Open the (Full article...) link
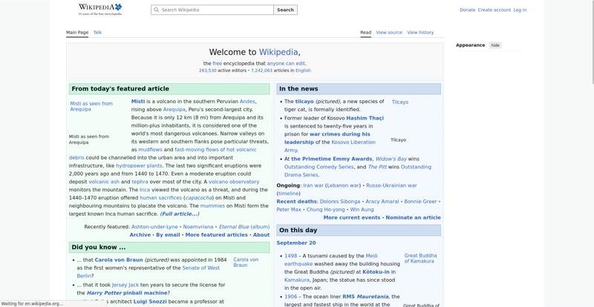The image size is (594, 307). point(180,214)
